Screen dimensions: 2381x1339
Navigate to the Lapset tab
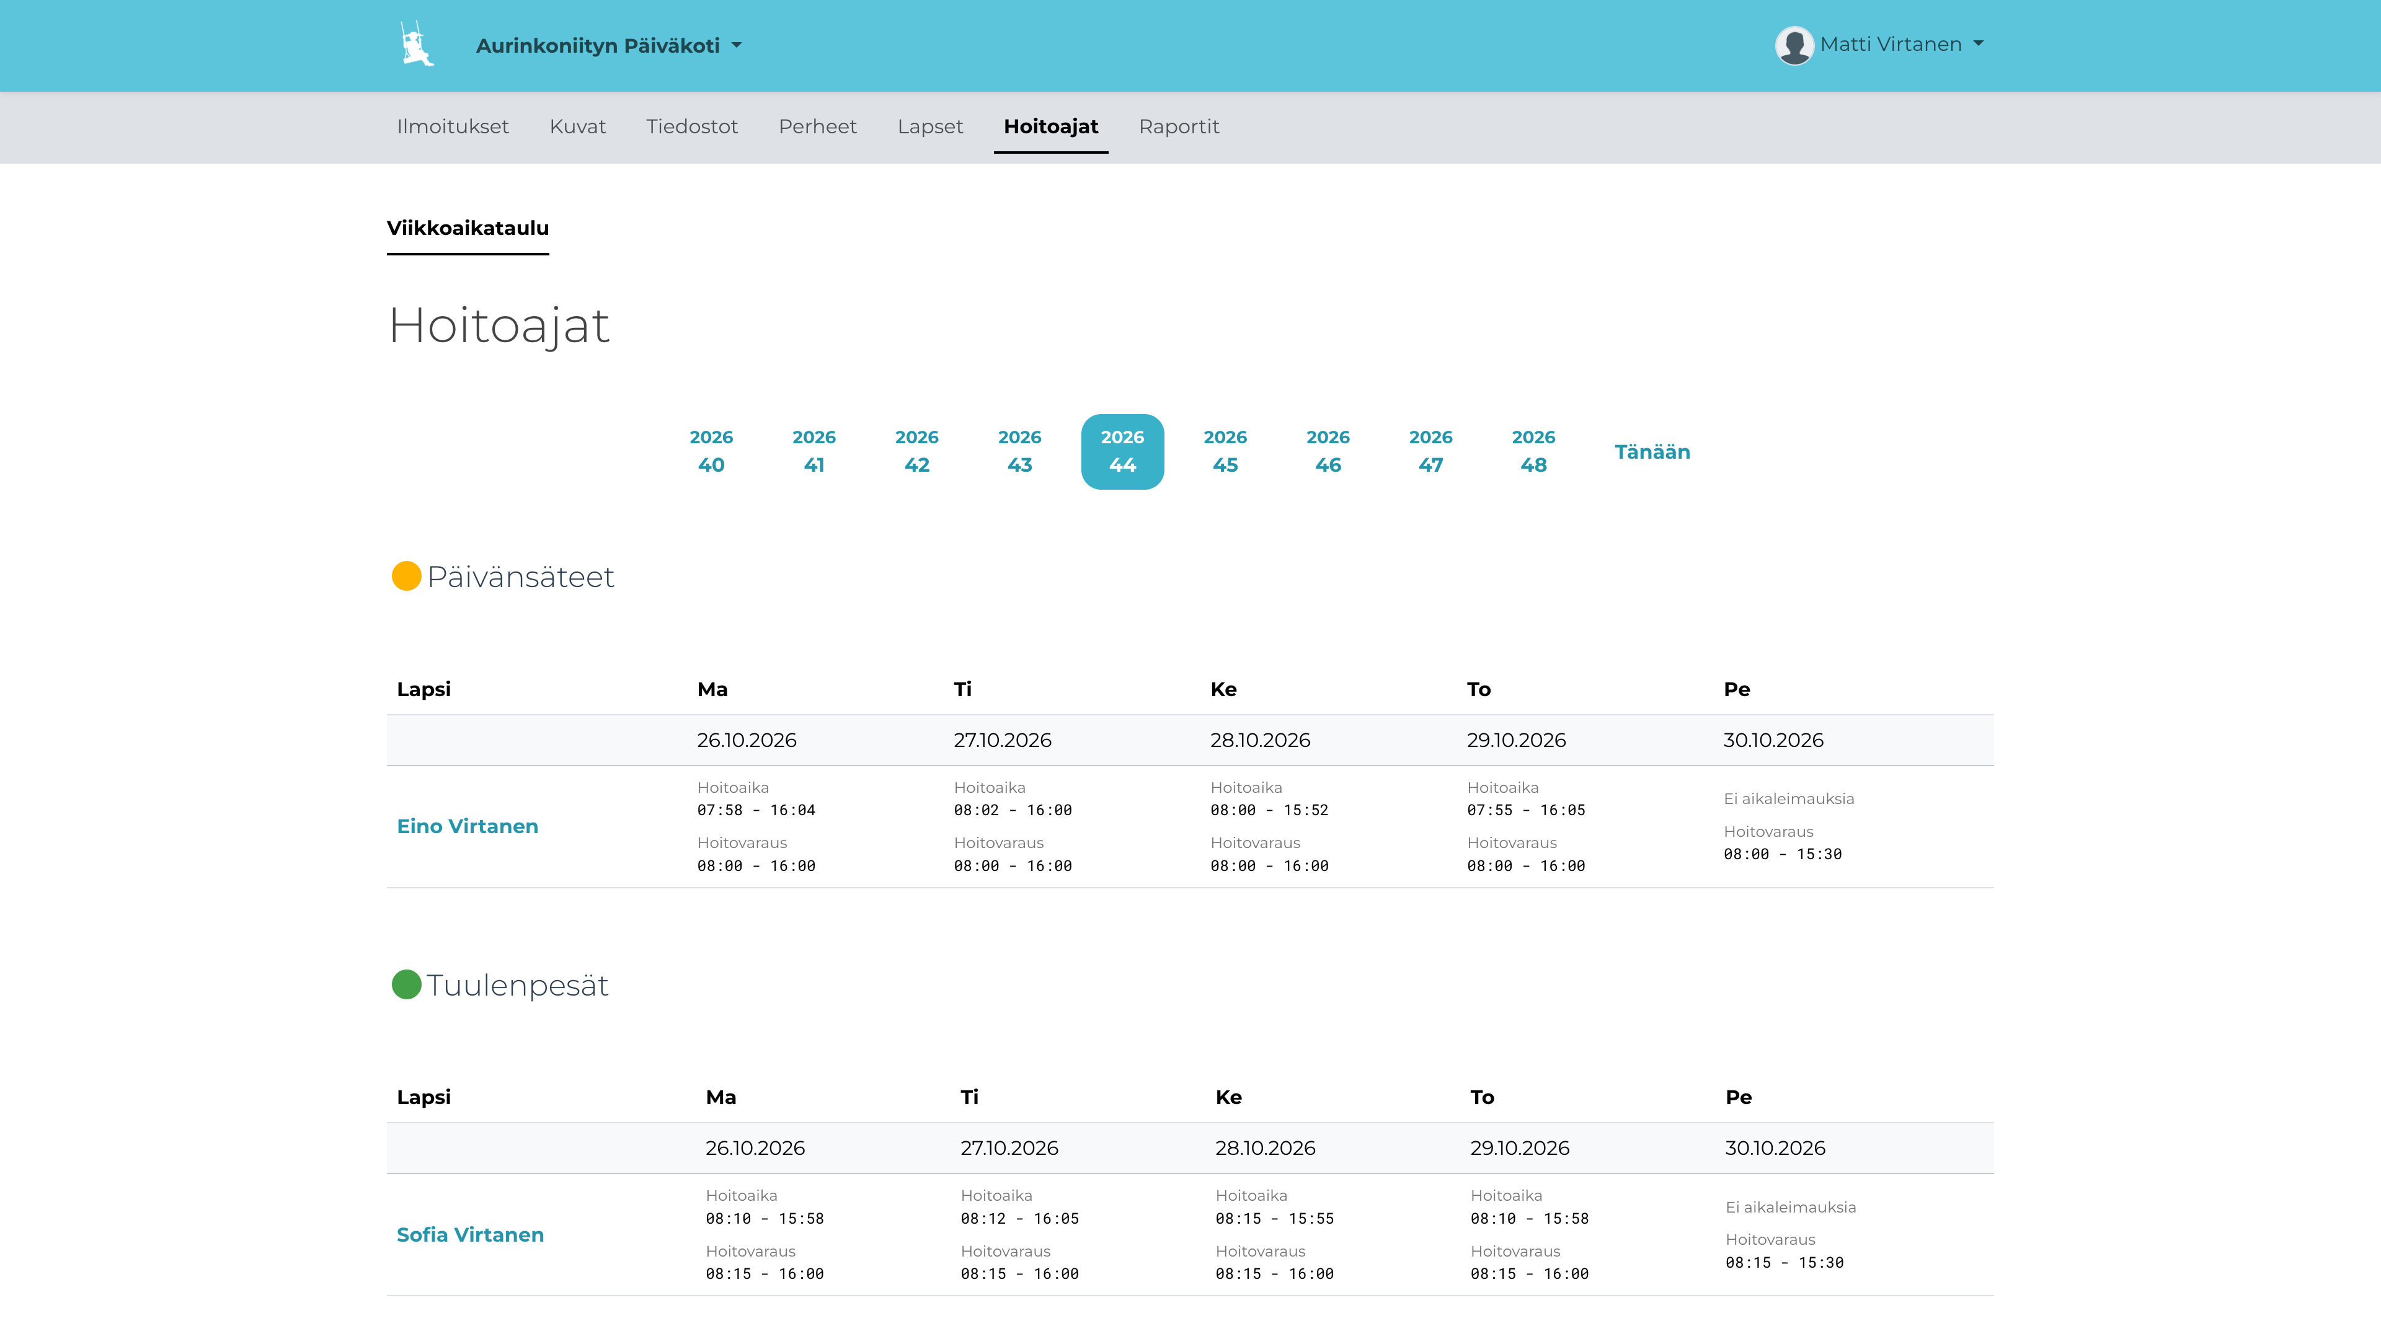pos(930,126)
